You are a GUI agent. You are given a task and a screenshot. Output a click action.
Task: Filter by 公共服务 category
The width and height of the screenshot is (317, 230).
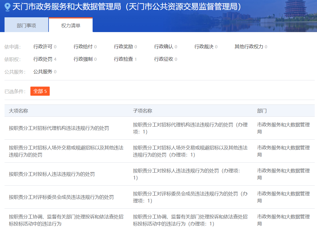click(43, 72)
